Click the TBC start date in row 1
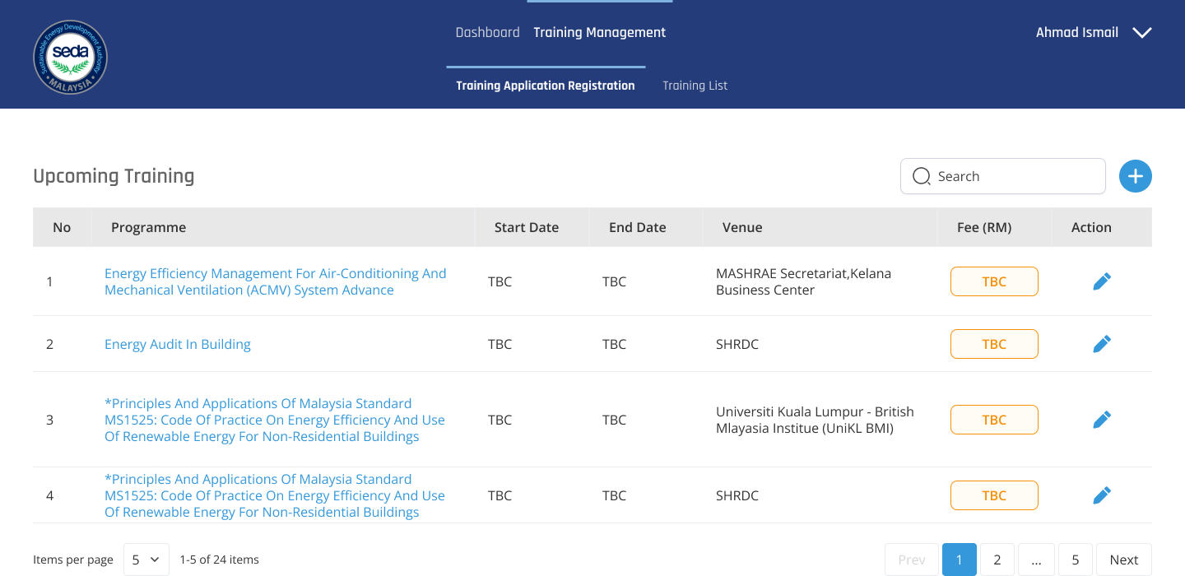Image resolution: width=1185 pixels, height=576 pixels. point(500,281)
